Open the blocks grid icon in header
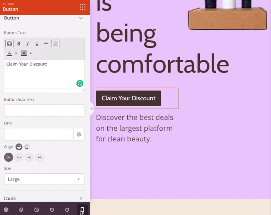 (82, 7)
